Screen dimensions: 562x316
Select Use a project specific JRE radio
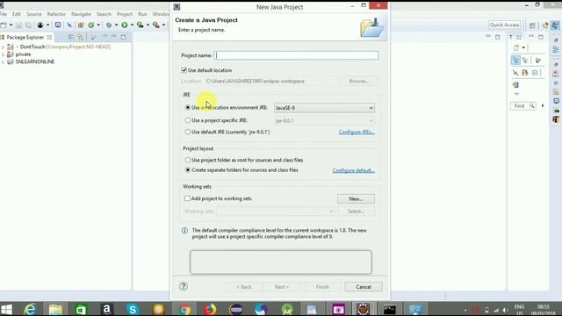coord(188,120)
